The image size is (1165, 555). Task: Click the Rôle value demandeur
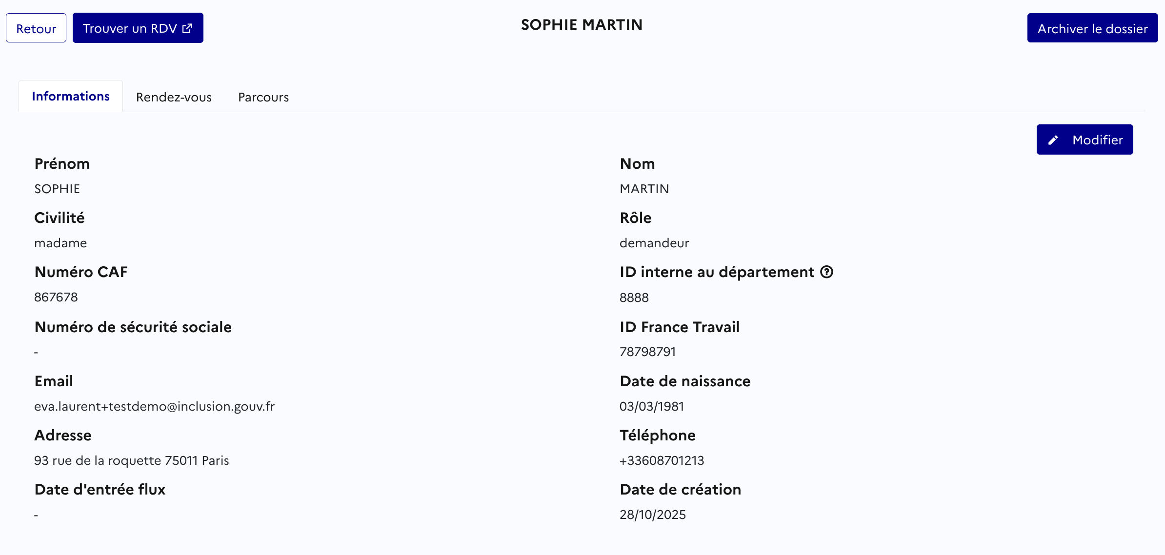[x=654, y=243]
